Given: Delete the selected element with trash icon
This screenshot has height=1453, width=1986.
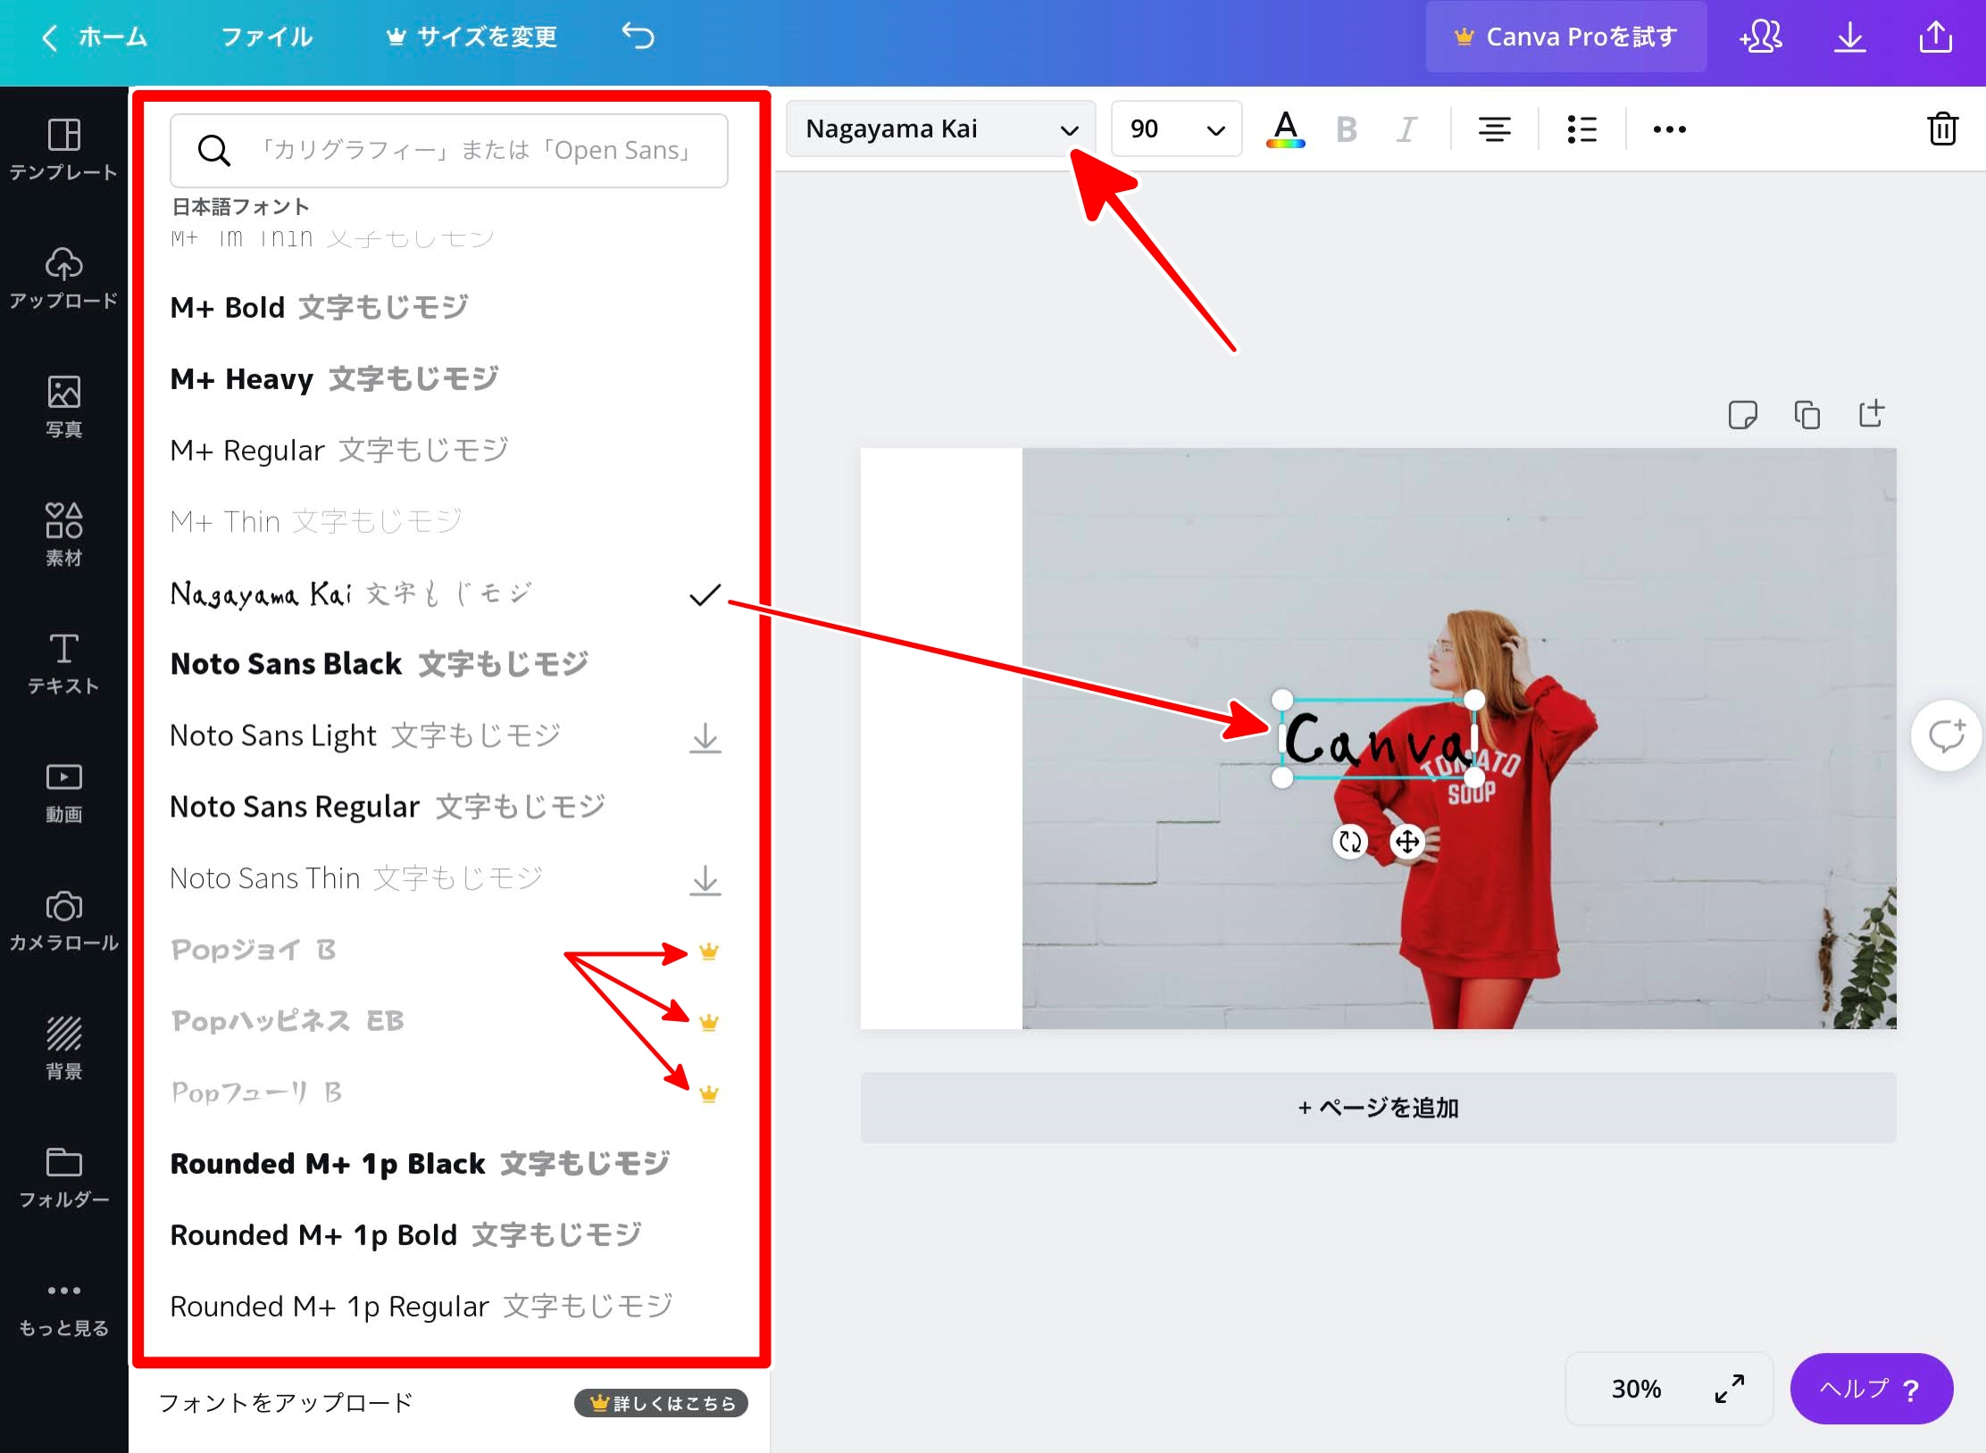Looking at the screenshot, I should (1942, 129).
